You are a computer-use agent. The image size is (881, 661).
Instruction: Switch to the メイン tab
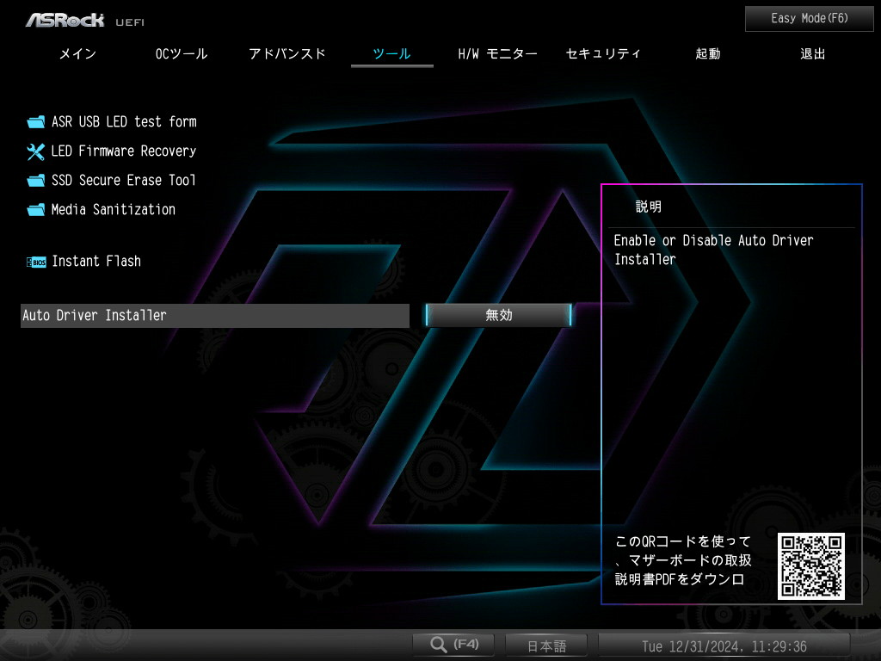pos(78,54)
